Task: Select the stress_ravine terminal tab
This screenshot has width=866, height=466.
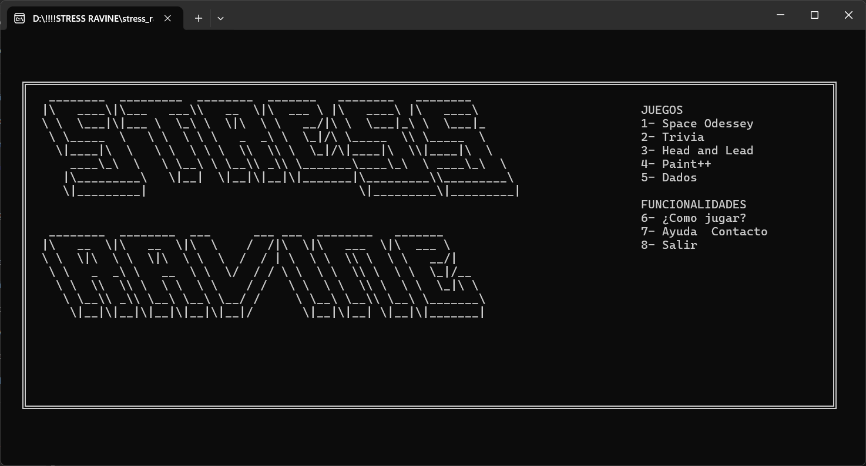Action: pyautogui.click(x=94, y=18)
